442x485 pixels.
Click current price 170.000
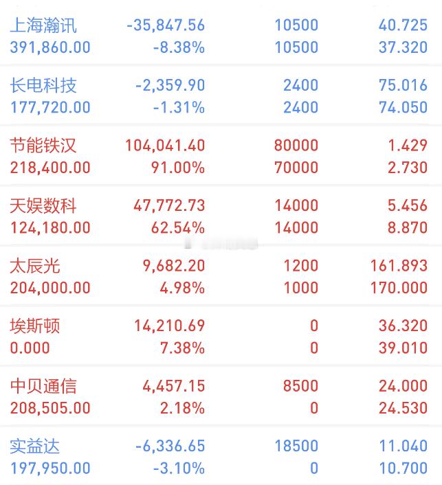pos(399,289)
